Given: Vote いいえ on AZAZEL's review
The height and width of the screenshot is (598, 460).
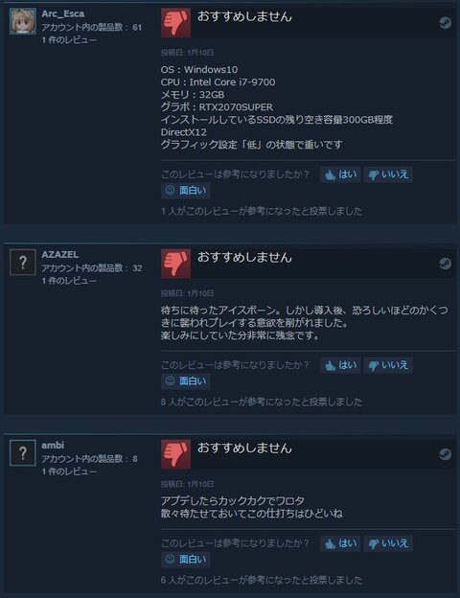Looking at the screenshot, I should [x=388, y=365].
